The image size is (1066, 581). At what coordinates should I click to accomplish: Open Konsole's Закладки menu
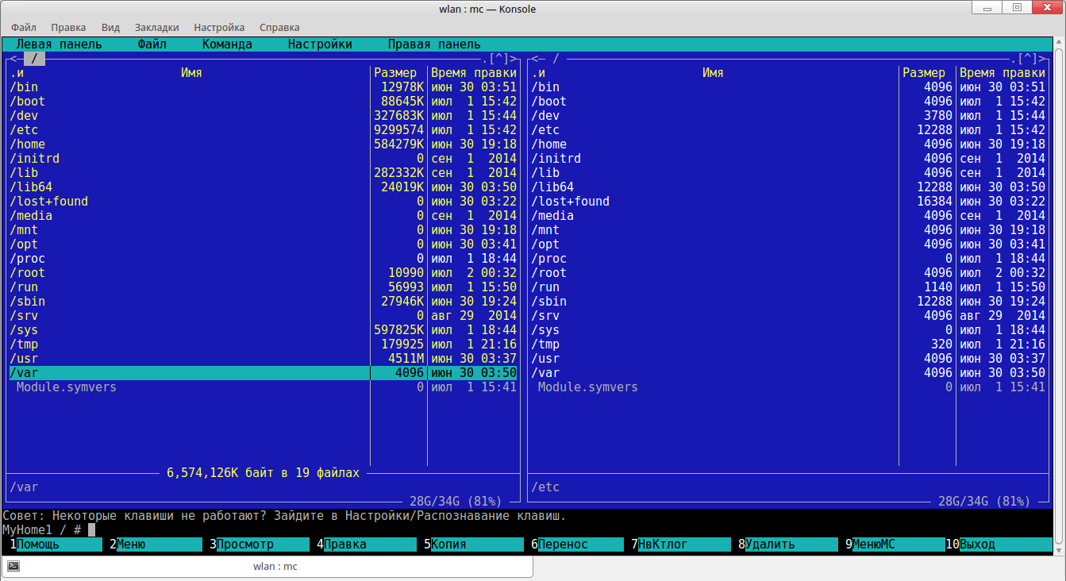click(x=156, y=27)
